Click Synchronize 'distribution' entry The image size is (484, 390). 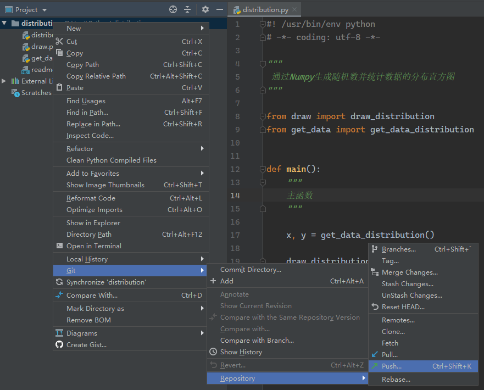[x=106, y=282]
